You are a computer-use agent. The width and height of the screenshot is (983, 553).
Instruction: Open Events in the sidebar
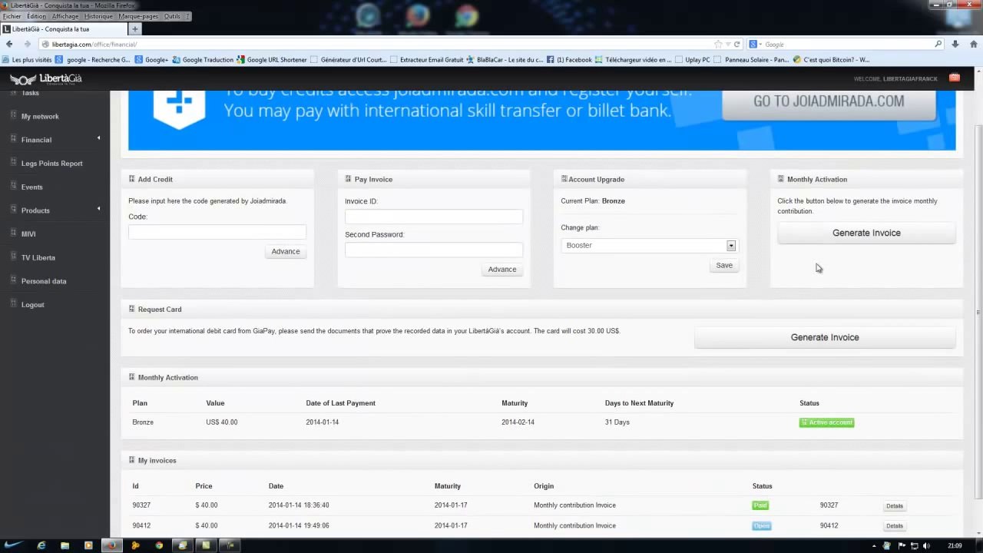pos(31,187)
